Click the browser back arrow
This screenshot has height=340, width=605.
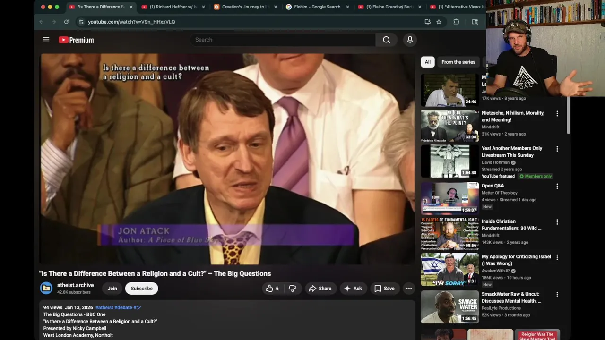[41, 22]
